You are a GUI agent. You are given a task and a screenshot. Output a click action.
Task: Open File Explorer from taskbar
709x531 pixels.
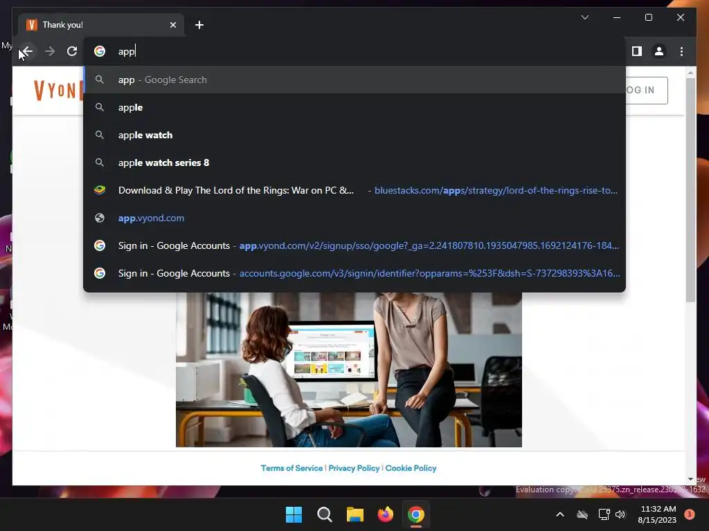pyautogui.click(x=355, y=514)
